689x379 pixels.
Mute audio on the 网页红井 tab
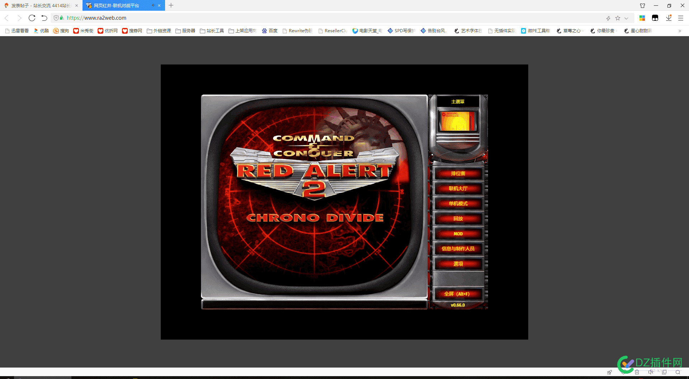click(153, 5)
